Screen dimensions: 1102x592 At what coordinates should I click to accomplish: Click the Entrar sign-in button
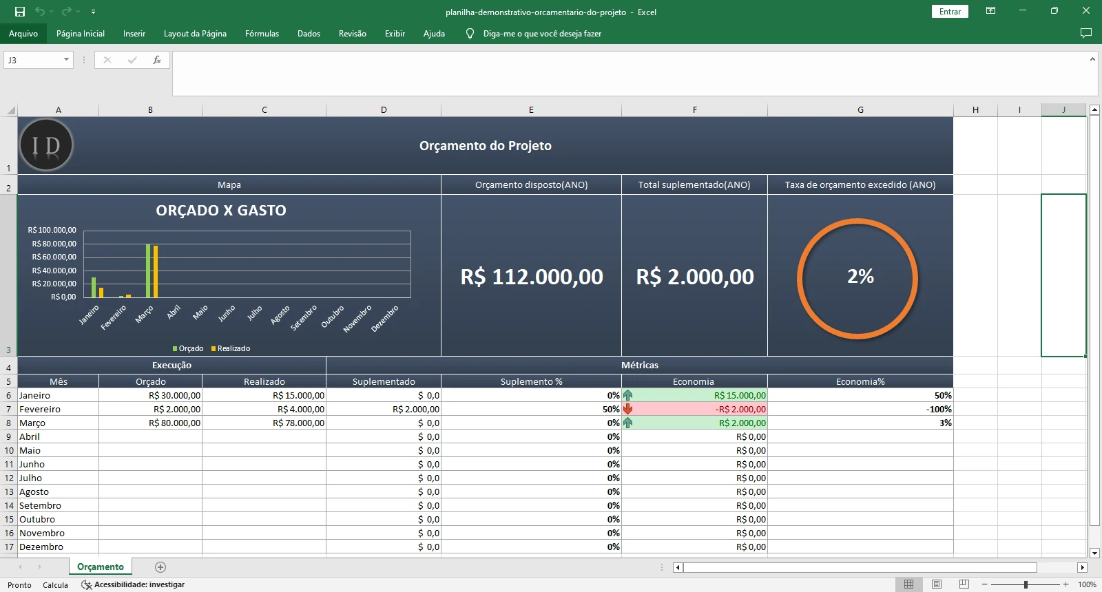pyautogui.click(x=950, y=12)
